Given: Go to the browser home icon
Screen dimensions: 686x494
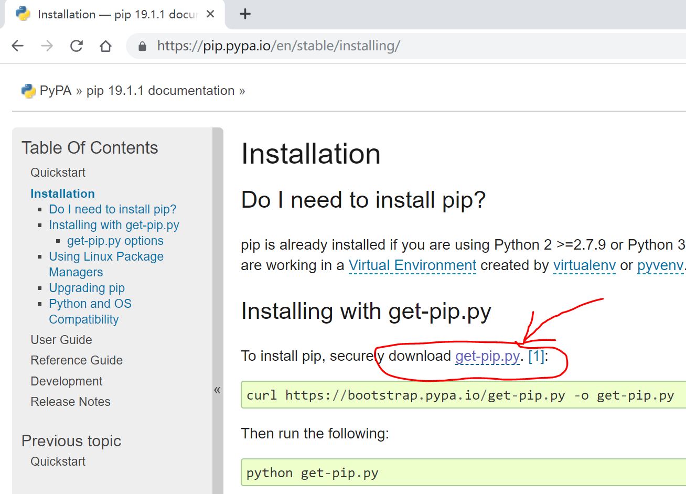Looking at the screenshot, I should coord(106,46).
